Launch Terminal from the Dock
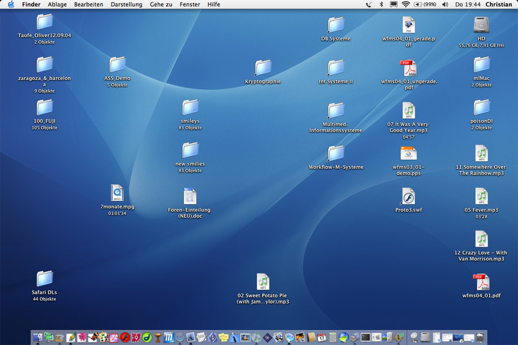 point(365,337)
